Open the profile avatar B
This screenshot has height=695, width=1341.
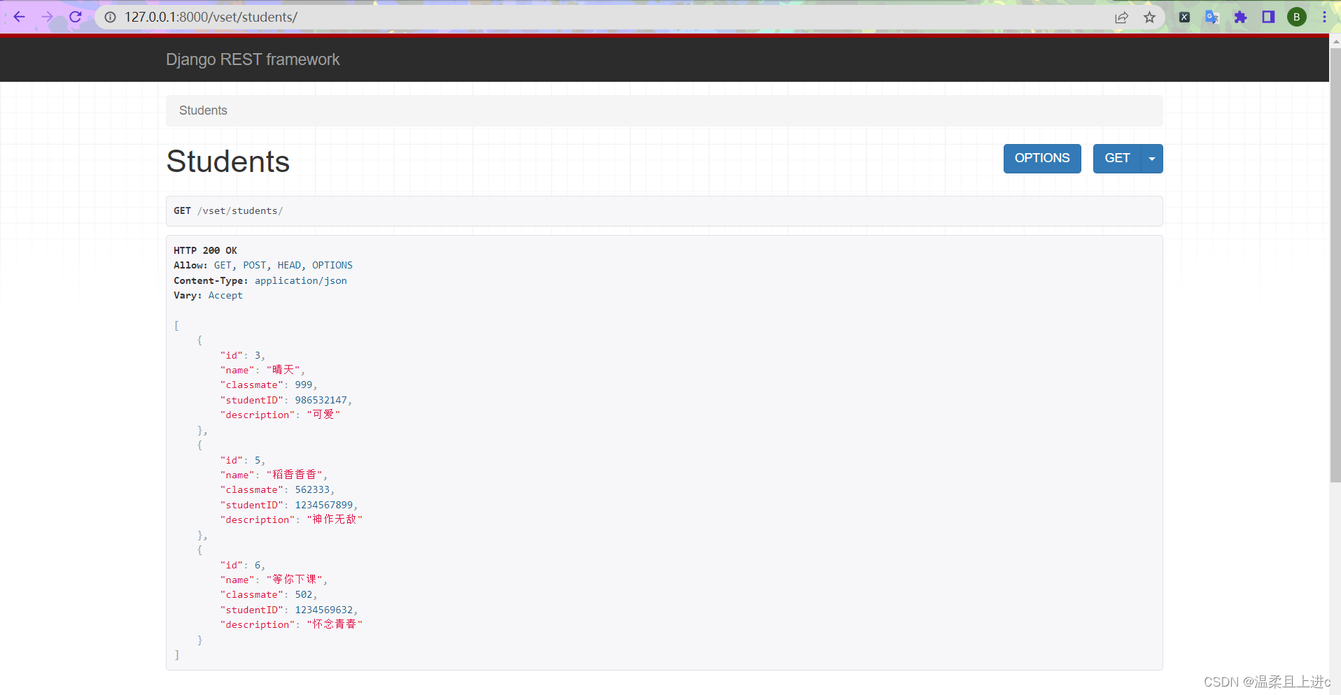tap(1297, 17)
